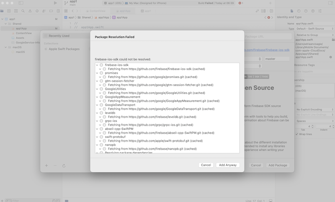Image resolution: width=335 pixels, height=202 pixels.
Task: Collapse the GoogleUtilities disclosure arrow
Action: point(97,89)
